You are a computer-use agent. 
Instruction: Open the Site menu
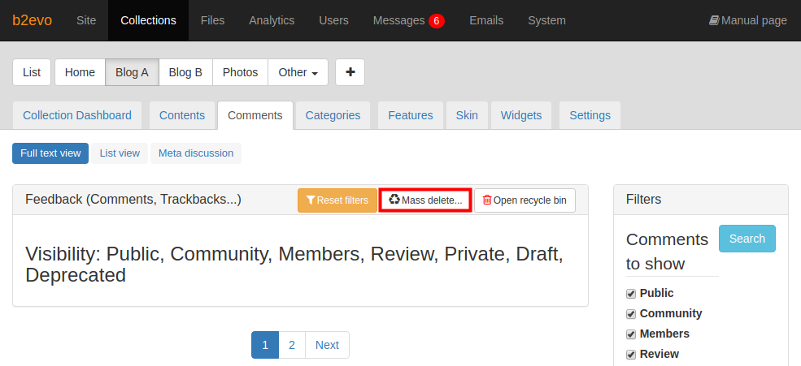[86, 20]
